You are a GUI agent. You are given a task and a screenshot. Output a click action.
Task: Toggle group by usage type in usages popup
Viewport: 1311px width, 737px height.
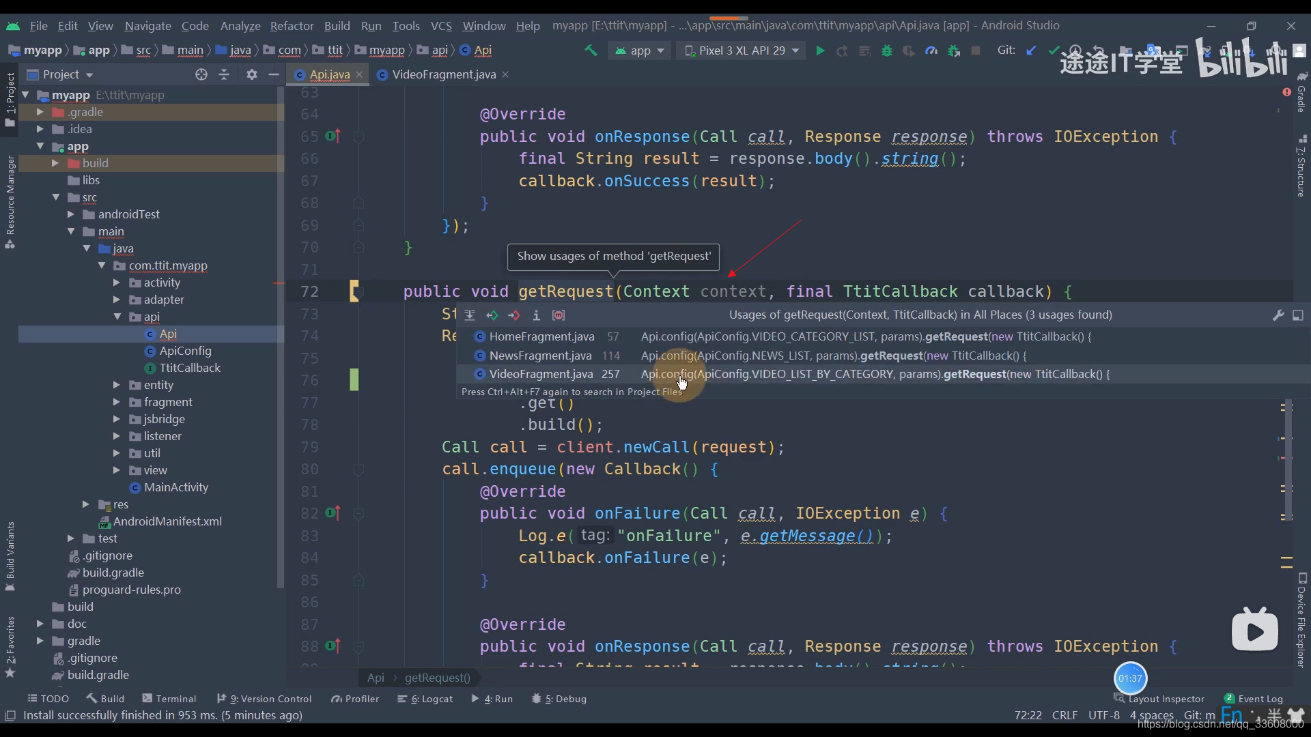point(470,315)
